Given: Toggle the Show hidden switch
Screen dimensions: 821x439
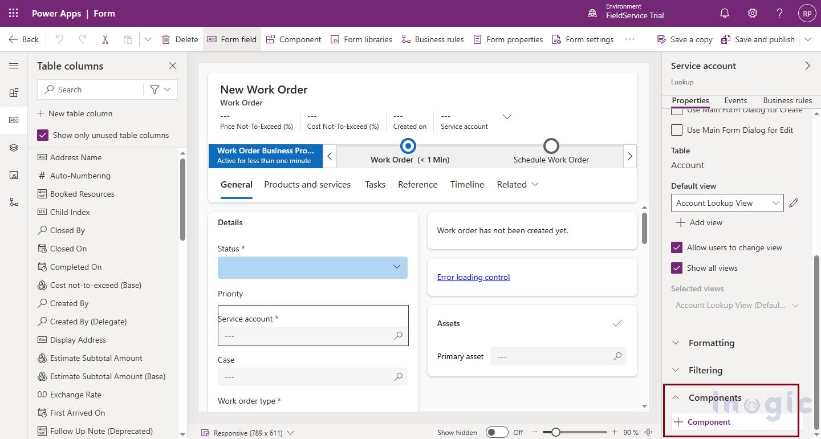Looking at the screenshot, I should [x=497, y=432].
